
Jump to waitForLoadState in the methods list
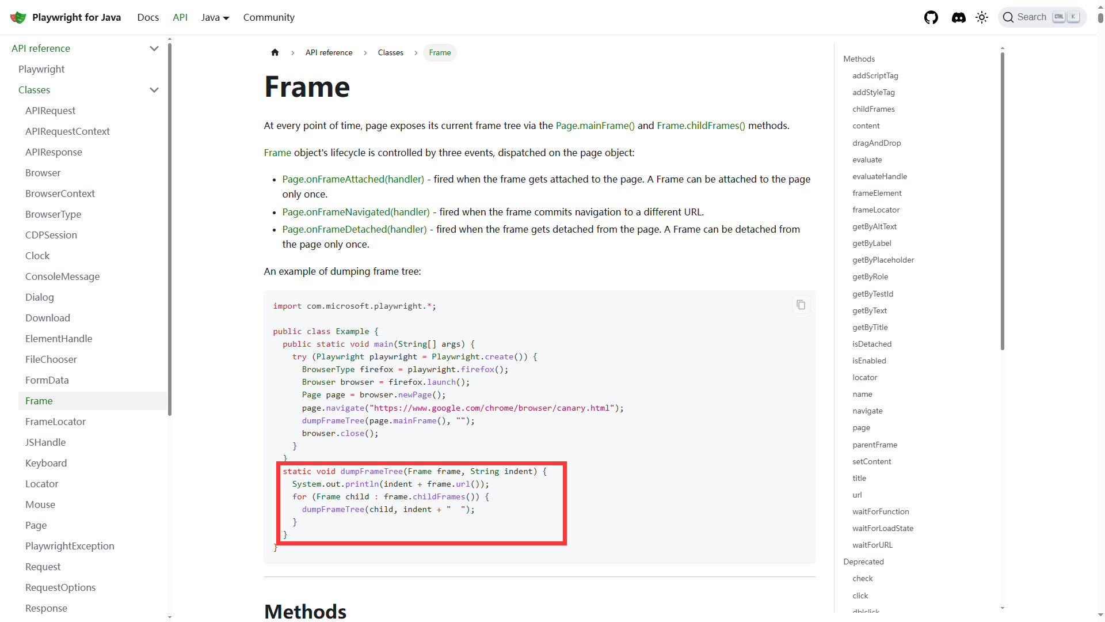pos(883,528)
